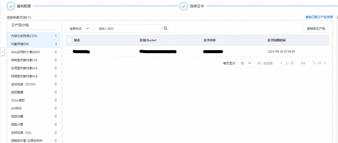Viewport: 338px width, 143px height.
Task: Click the 证书名称 column header
Action: 210,40
